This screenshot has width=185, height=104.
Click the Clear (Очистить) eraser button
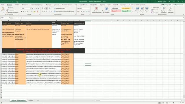[x=155, y=12]
